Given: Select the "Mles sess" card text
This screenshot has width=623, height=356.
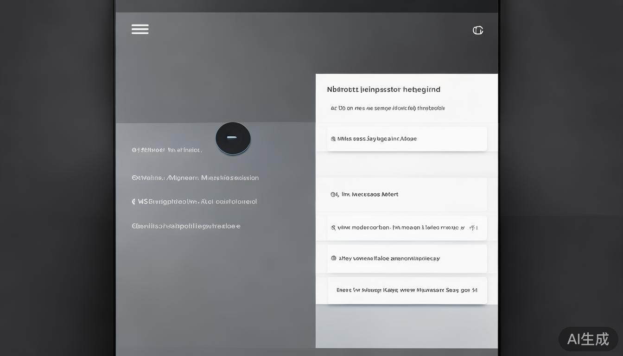Looking at the screenshot, I should (x=377, y=139).
